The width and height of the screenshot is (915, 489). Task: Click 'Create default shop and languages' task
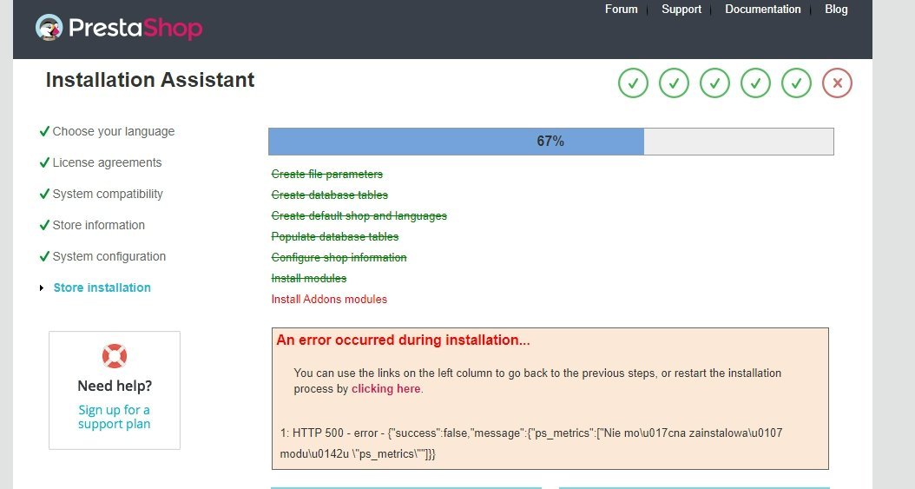[x=359, y=216]
